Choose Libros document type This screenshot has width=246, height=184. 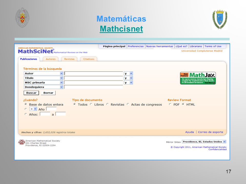click(x=91, y=104)
